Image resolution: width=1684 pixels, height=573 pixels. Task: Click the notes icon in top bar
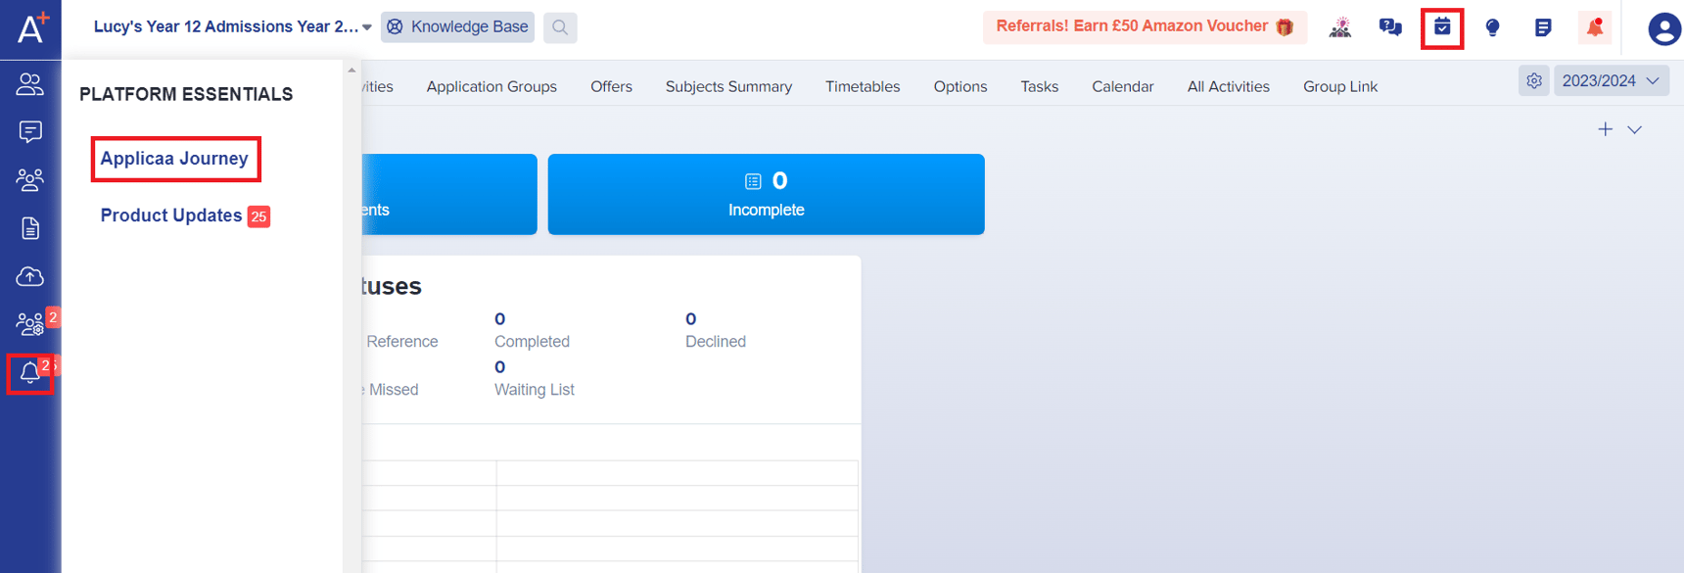1543,27
